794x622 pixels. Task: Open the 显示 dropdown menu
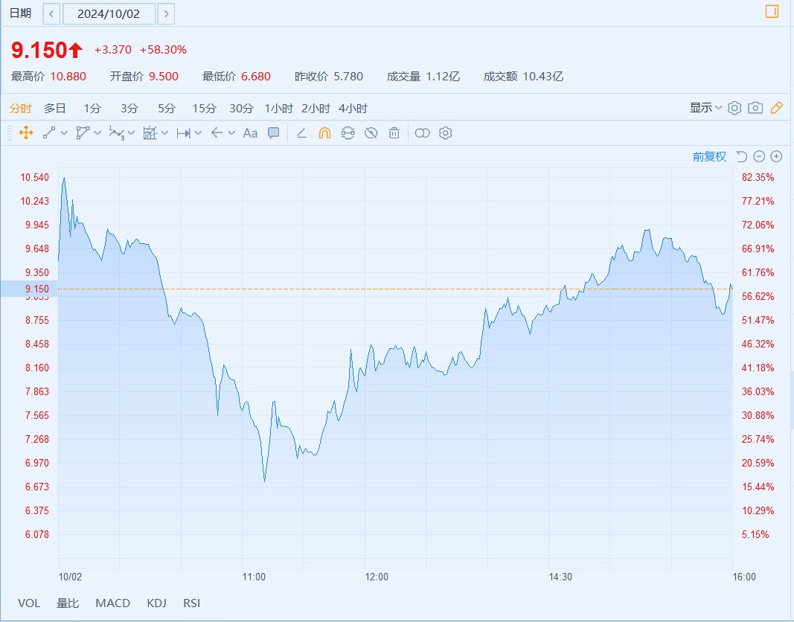(705, 108)
